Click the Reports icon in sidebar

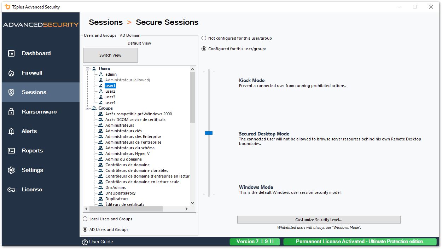pyautogui.click(x=11, y=151)
